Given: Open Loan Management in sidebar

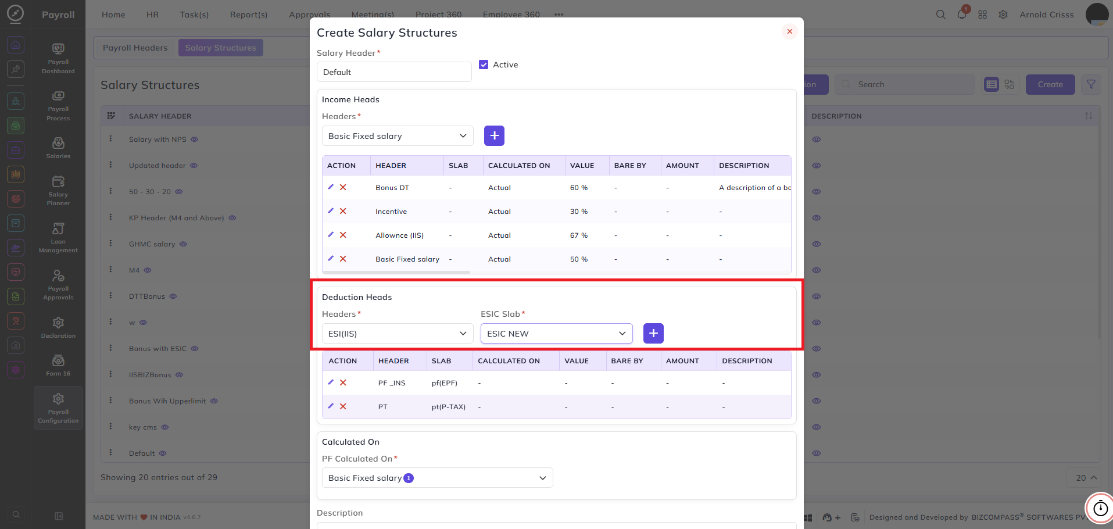Looking at the screenshot, I should click(58, 238).
